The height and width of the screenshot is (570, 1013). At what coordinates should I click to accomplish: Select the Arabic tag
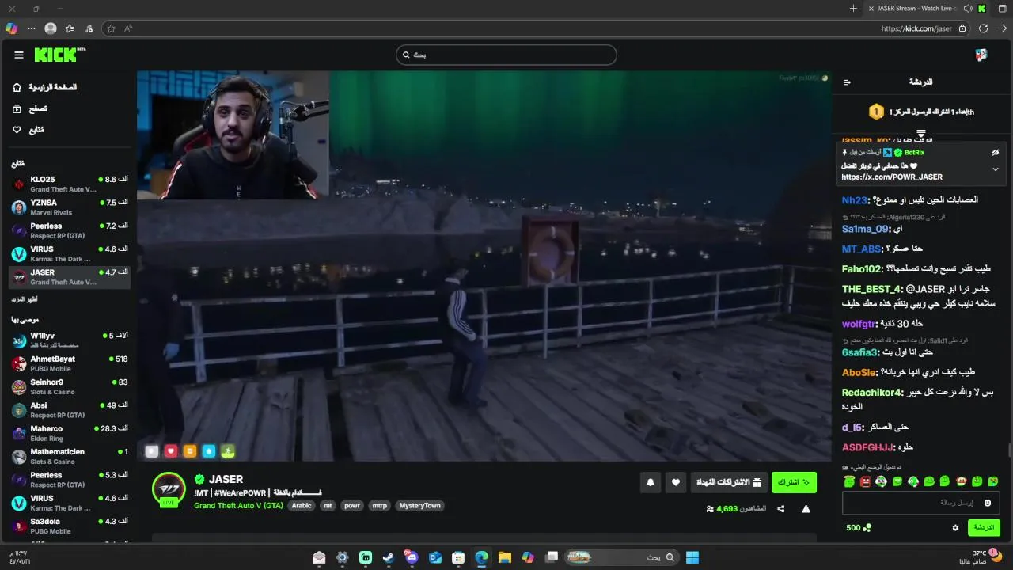point(302,506)
